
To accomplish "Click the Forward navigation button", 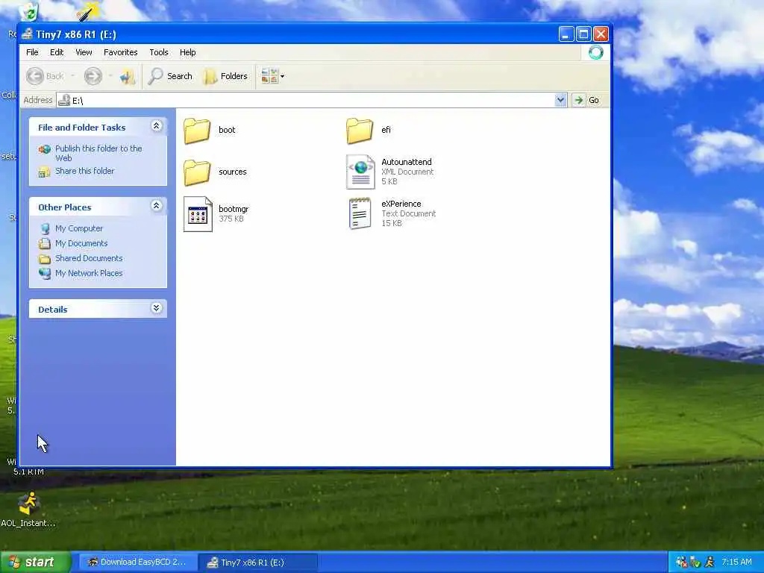I will (93, 76).
